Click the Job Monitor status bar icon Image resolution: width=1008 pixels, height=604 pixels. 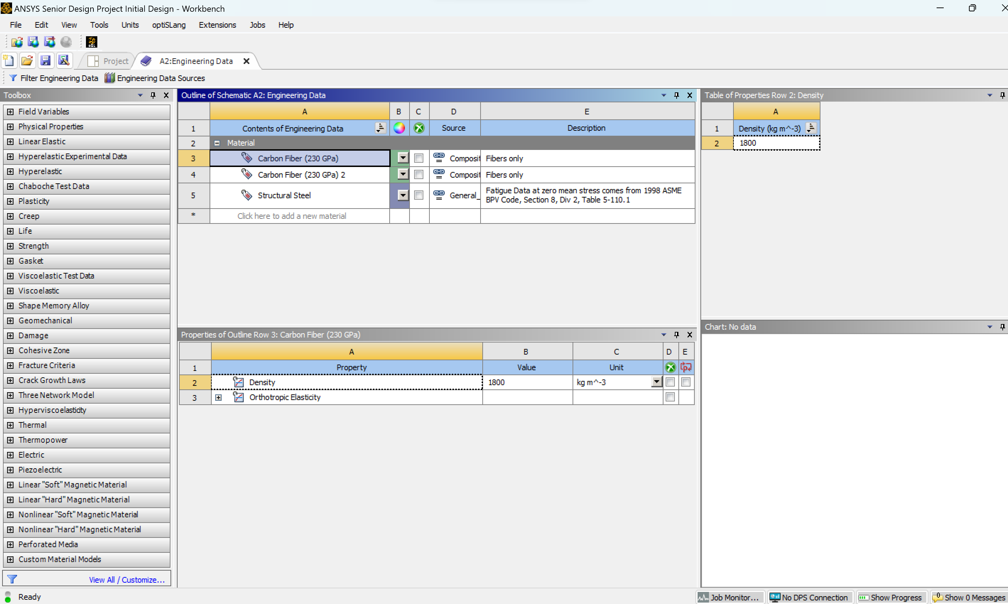point(703,597)
